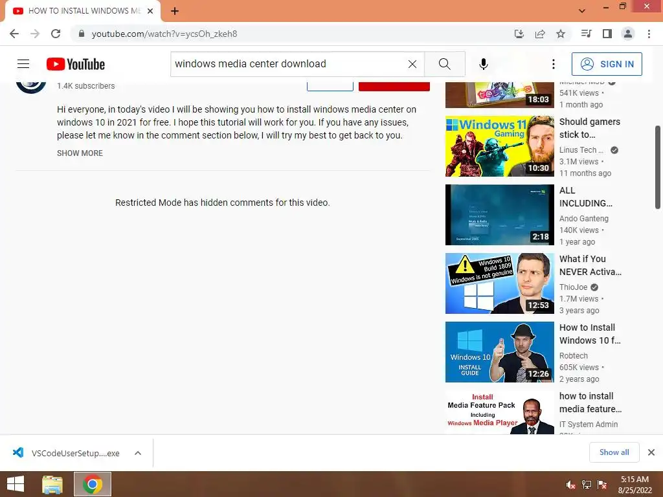Click the address bar URL
Screen dimensions: 663x497
[x=164, y=34]
